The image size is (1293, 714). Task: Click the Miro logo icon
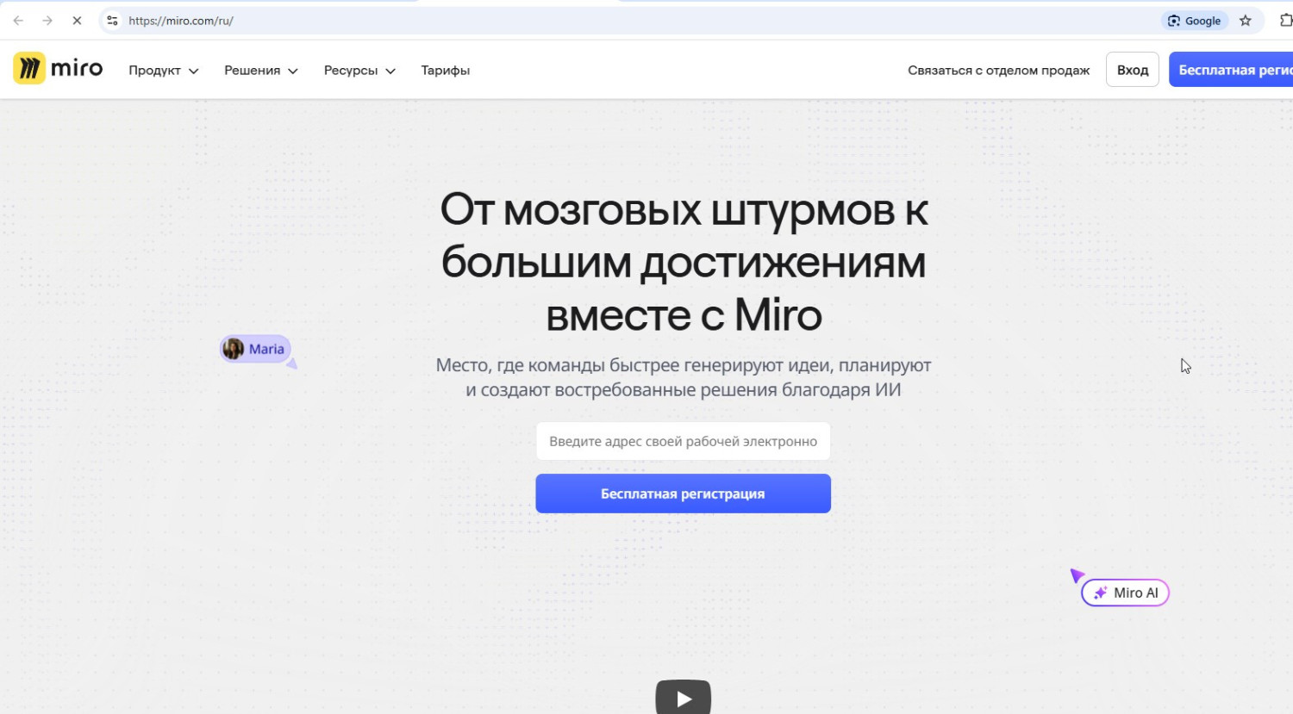[x=29, y=68]
